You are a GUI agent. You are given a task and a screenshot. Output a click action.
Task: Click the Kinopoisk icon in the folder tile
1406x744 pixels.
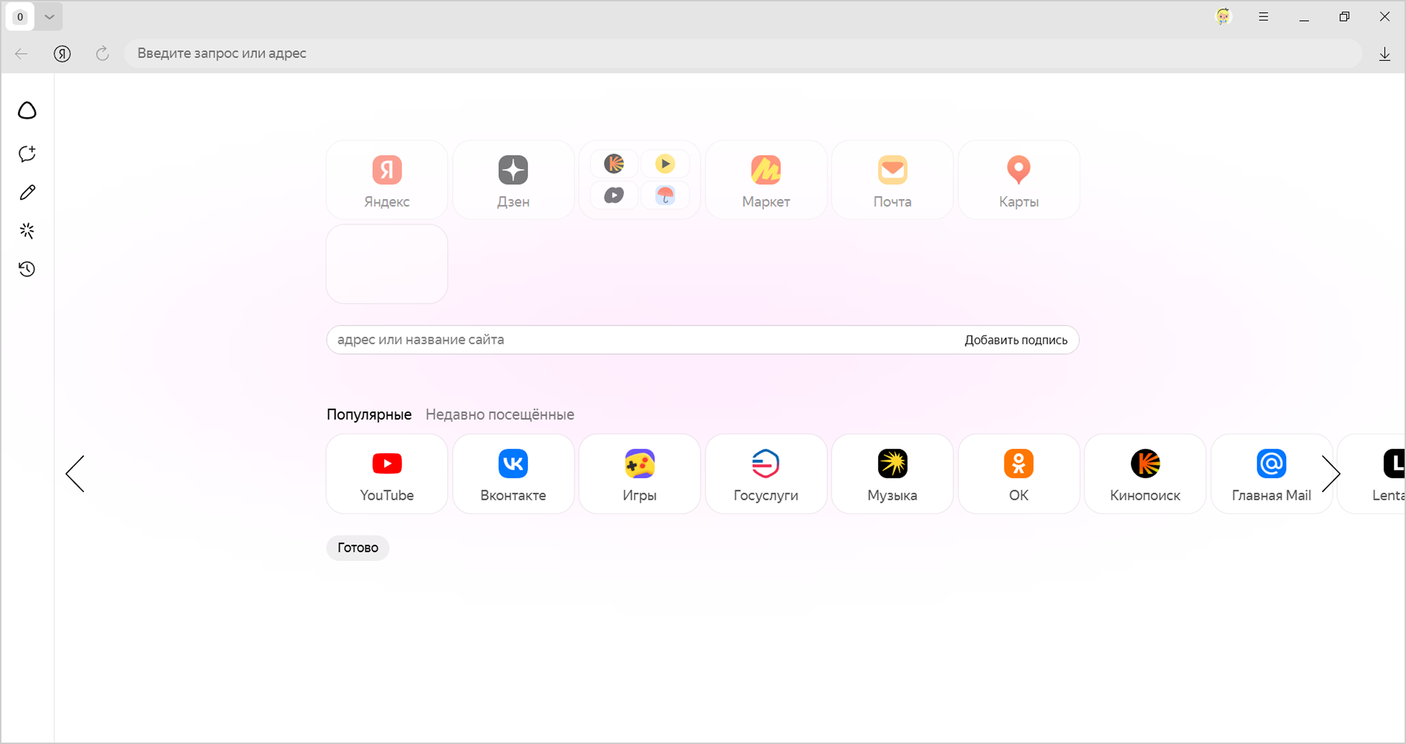pyautogui.click(x=614, y=164)
